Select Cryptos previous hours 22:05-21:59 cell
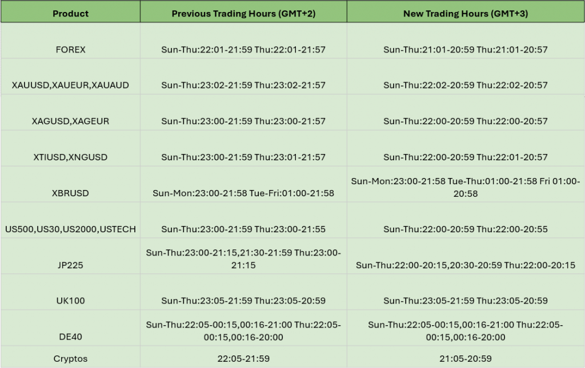 [x=243, y=357]
